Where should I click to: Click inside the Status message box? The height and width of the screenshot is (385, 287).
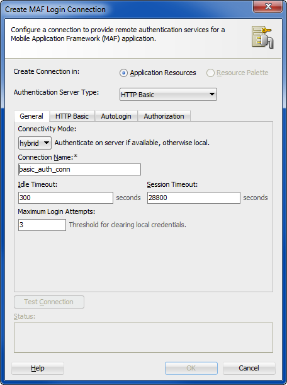(143, 338)
